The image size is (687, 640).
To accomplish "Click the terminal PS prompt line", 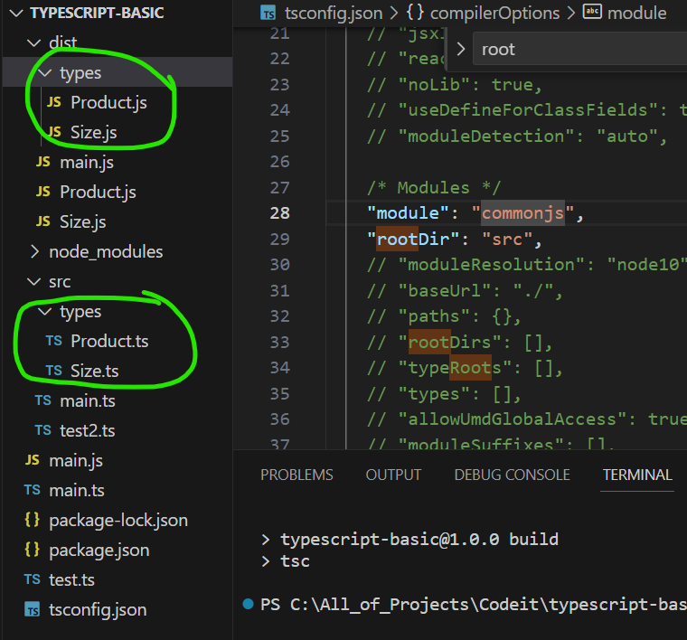I will point(474,605).
